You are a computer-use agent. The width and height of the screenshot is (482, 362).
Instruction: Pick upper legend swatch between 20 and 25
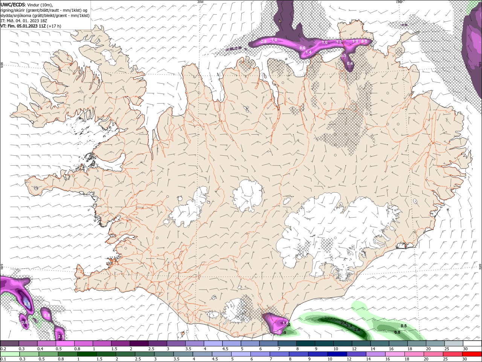pos(436,344)
